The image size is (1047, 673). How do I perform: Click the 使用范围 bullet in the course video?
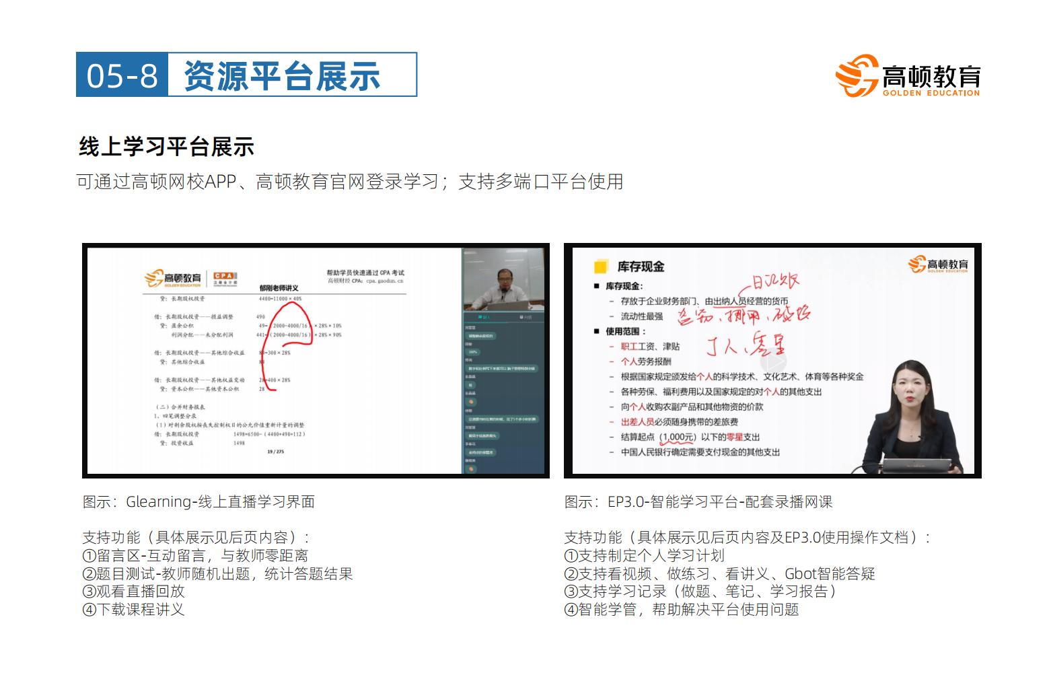coord(620,331)
